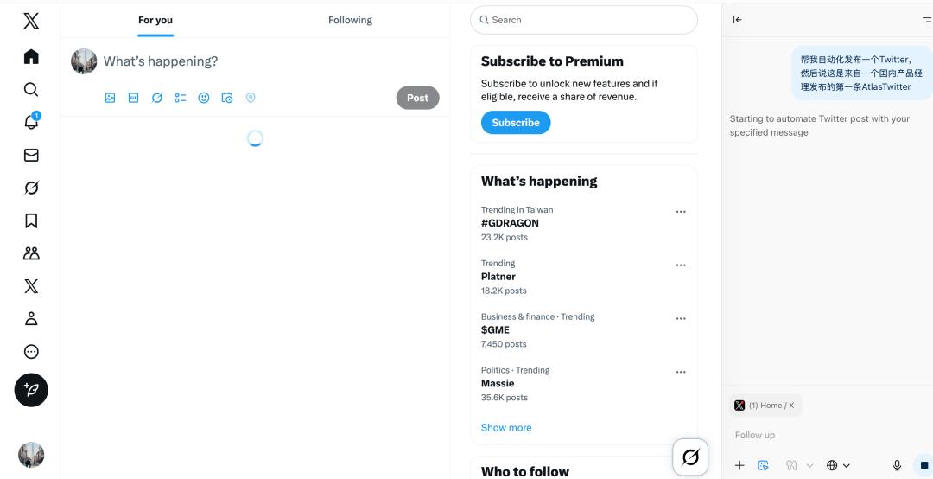
Task: Open Messages envelope icon in sidebar
Action: point(31,156)
